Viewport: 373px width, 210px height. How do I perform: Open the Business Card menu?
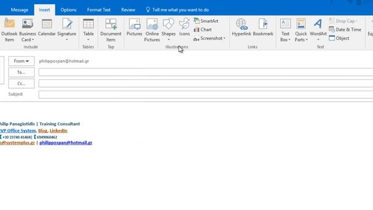(x=27, y=30)
